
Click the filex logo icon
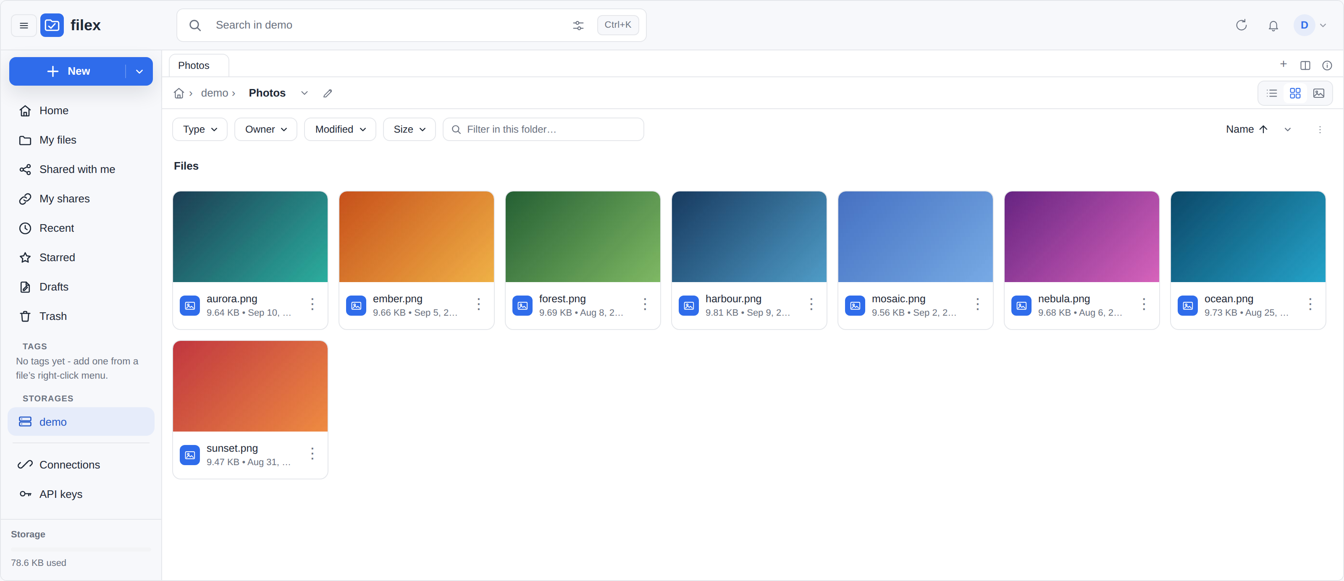52,25
